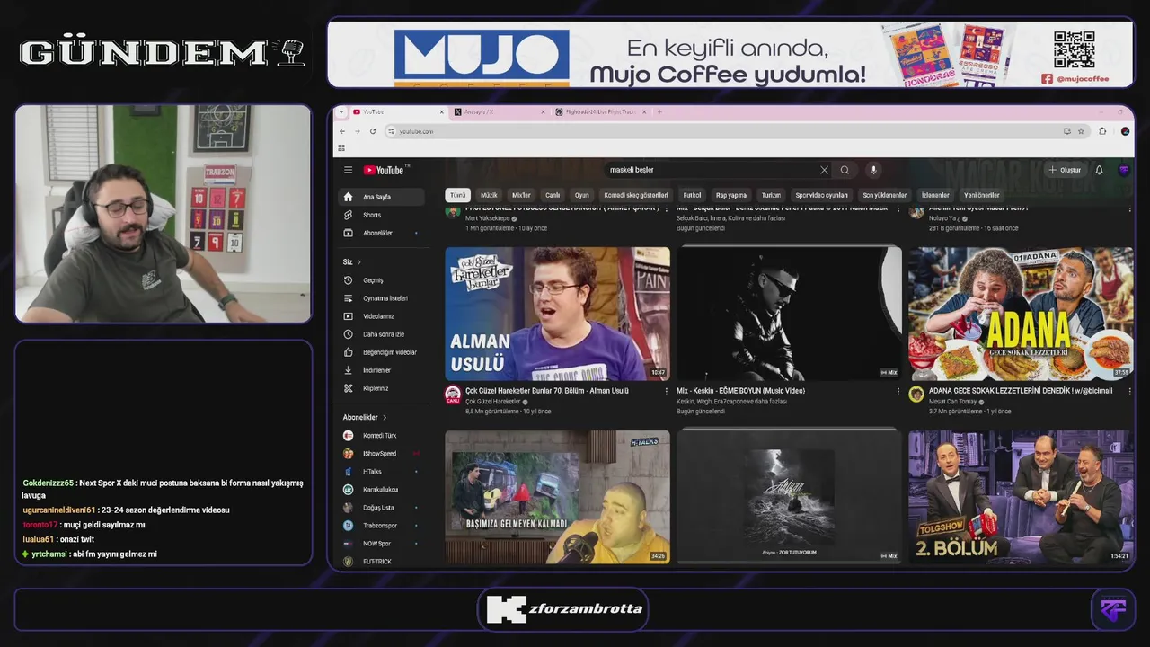
Task: Select the Son yüklenenler chip
Action: tap(885, 195)
